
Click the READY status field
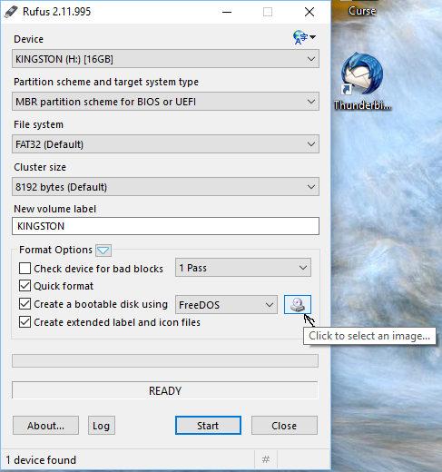pos(165,390)
